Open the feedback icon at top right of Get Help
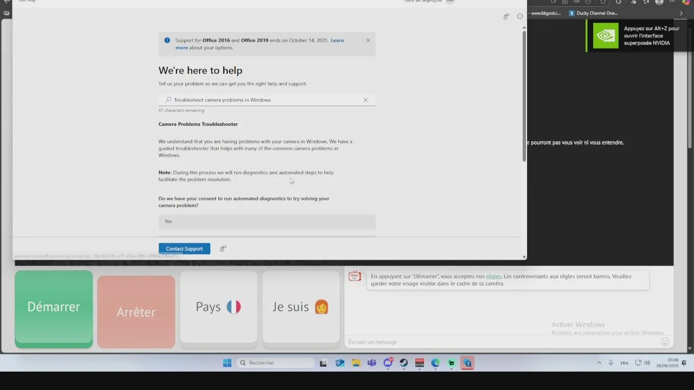 pyautogui.click(x=506, y=16)
